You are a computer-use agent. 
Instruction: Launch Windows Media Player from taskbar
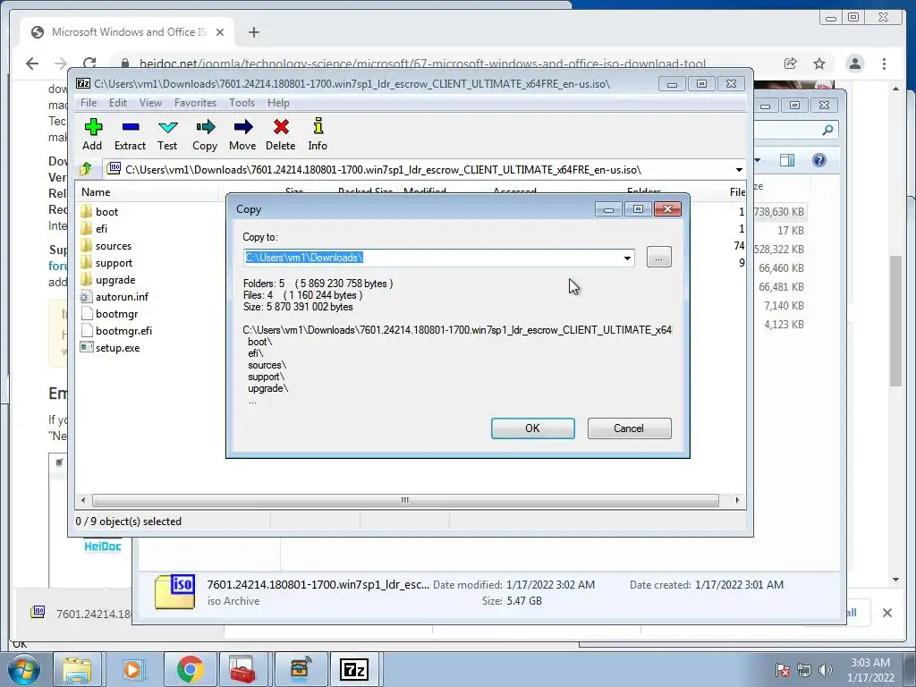click(132, 669)
